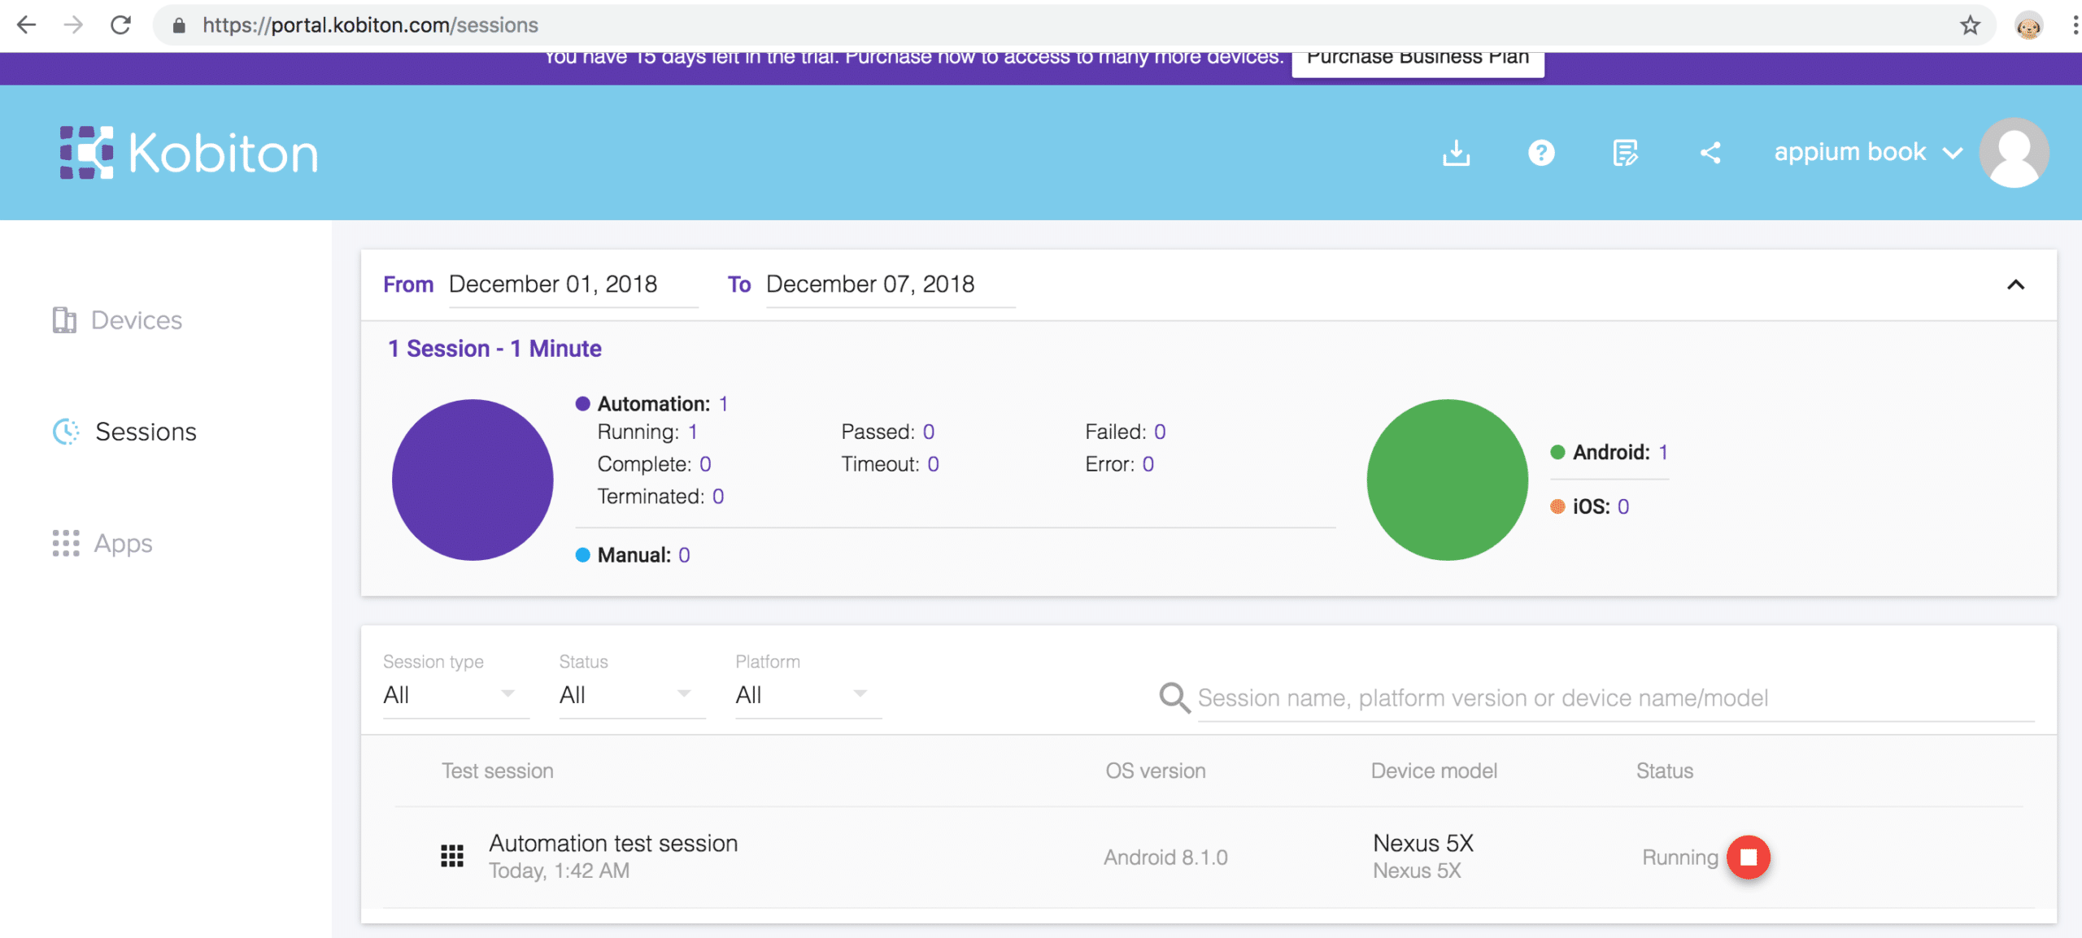Open the user avatar profile picture
Image resolution: width=2082 pixels, height=938 pixels.
2014,153
